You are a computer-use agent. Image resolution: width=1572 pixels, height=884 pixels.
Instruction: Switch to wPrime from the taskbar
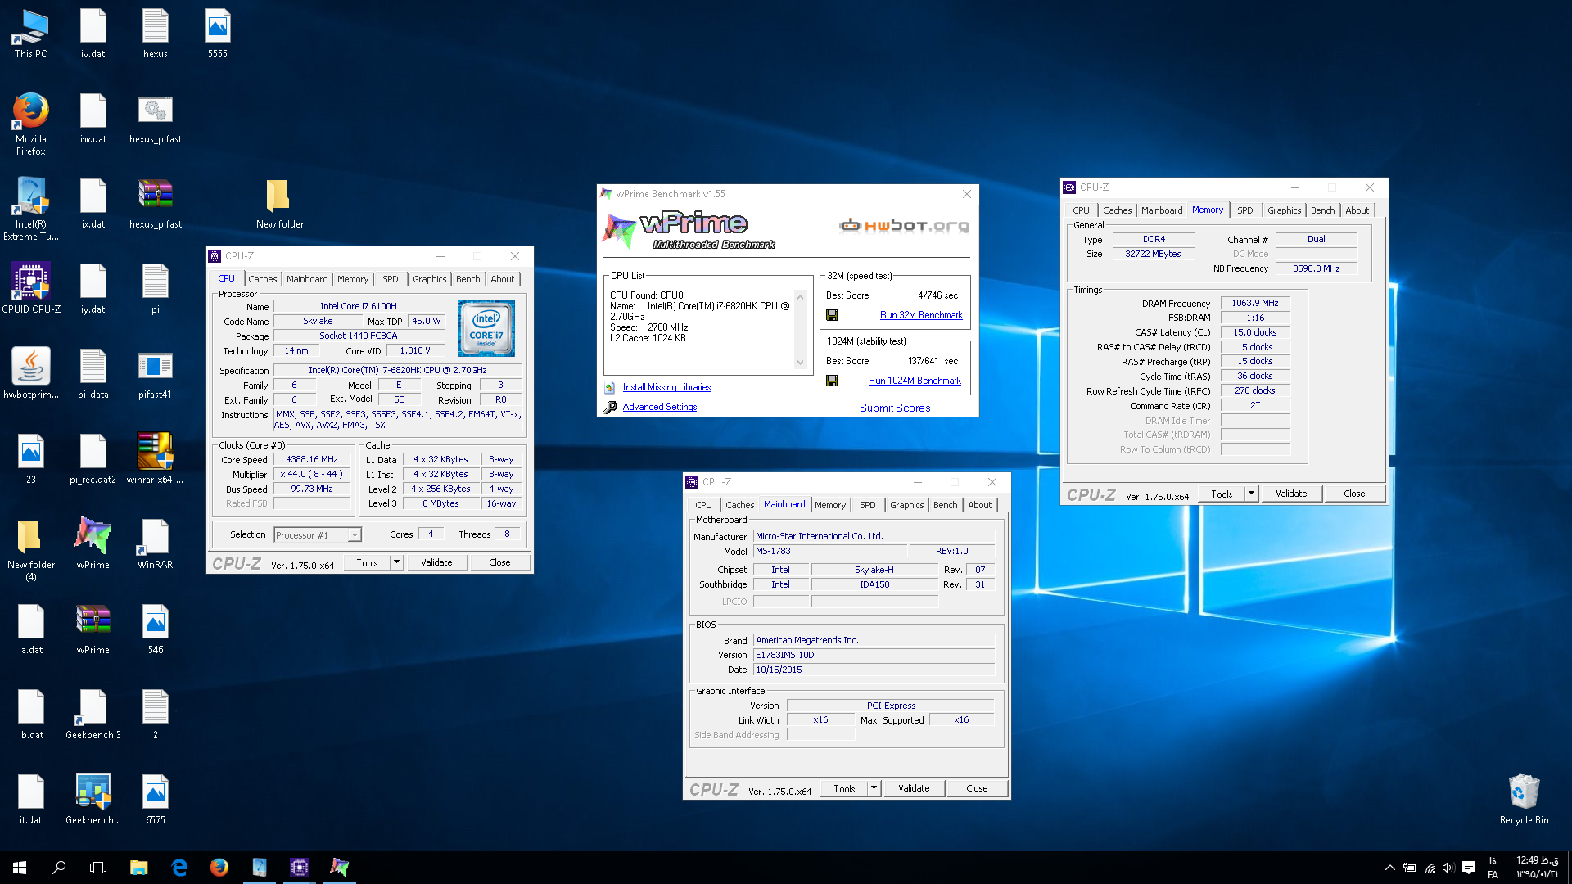tap(339, 868)
